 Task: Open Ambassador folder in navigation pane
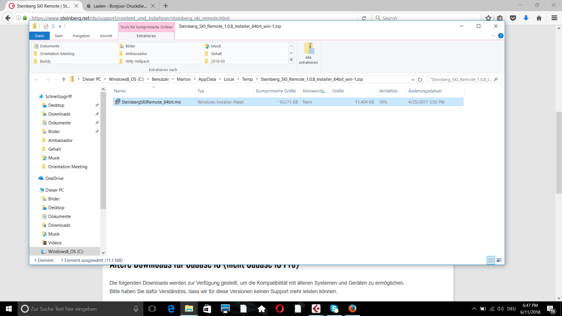[x=60, y=140]
